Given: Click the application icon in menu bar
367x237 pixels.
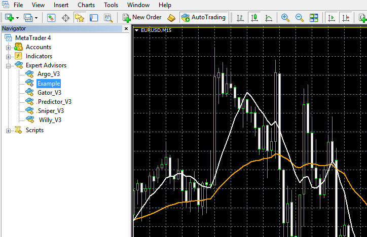Looking at the screenshot, I should (x=6, y=5).
